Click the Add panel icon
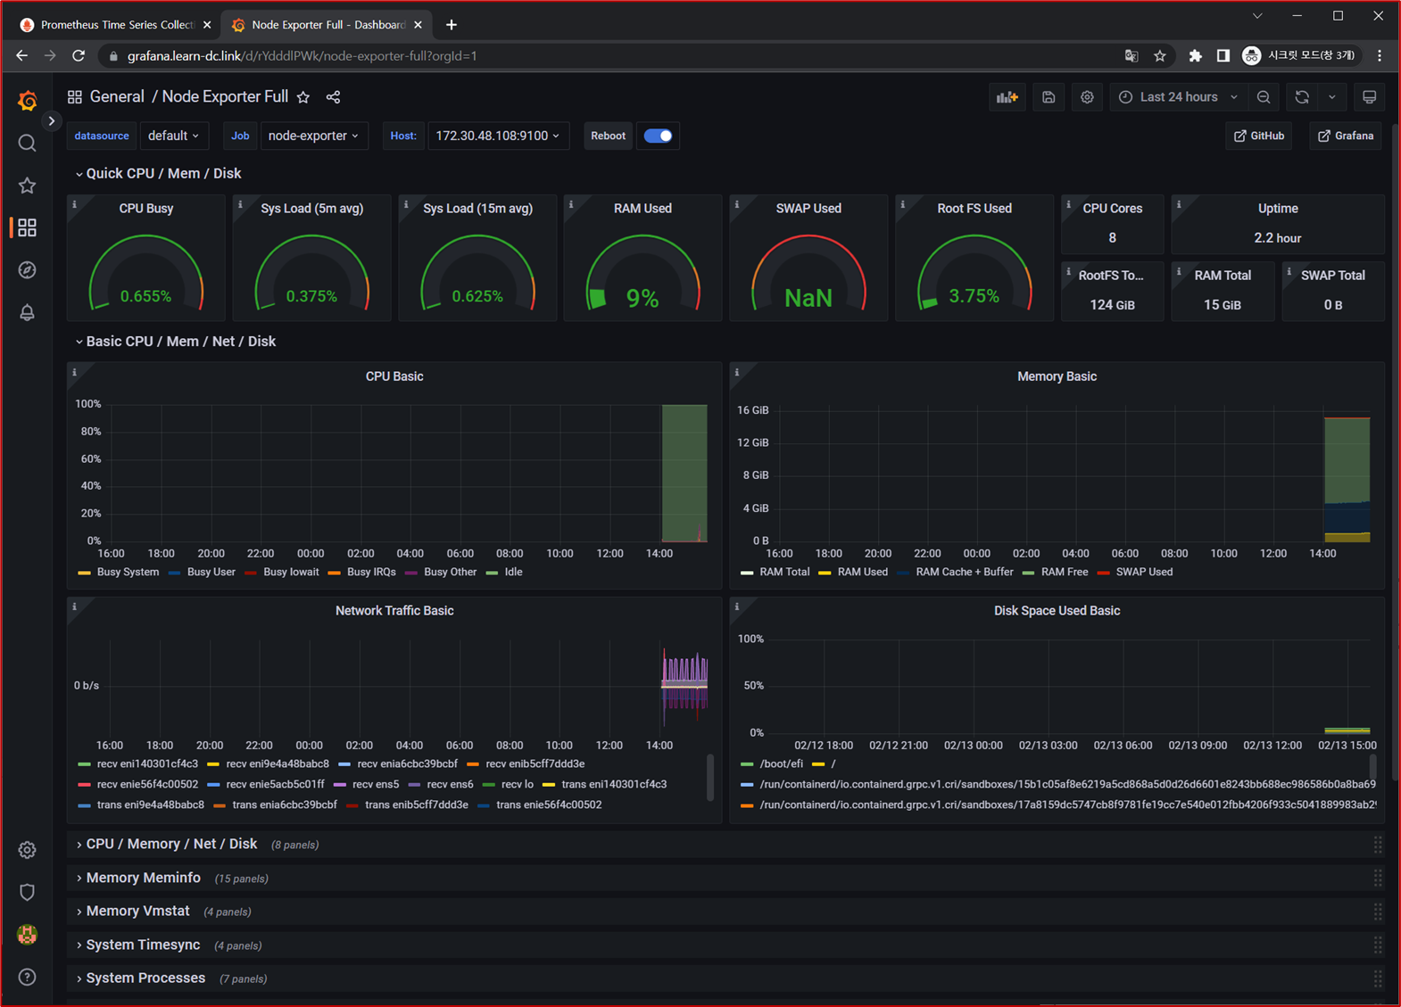 coord(1007,97)
